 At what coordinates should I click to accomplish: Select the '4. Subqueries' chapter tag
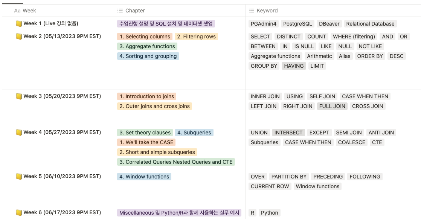tap(194, 133)
